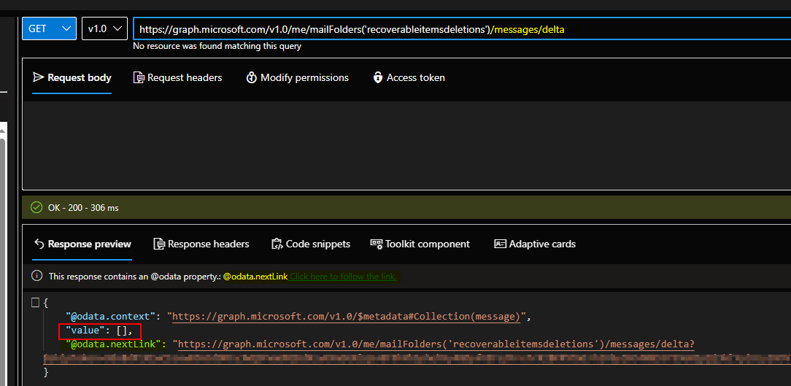Screen dimensions: 791x386
Task: Click the green OK status check icon
Action: pos(36,207)
